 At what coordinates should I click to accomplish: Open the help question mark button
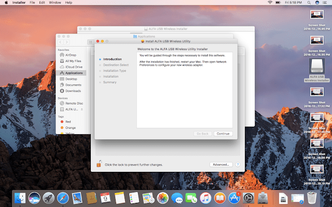click(238, 165)
